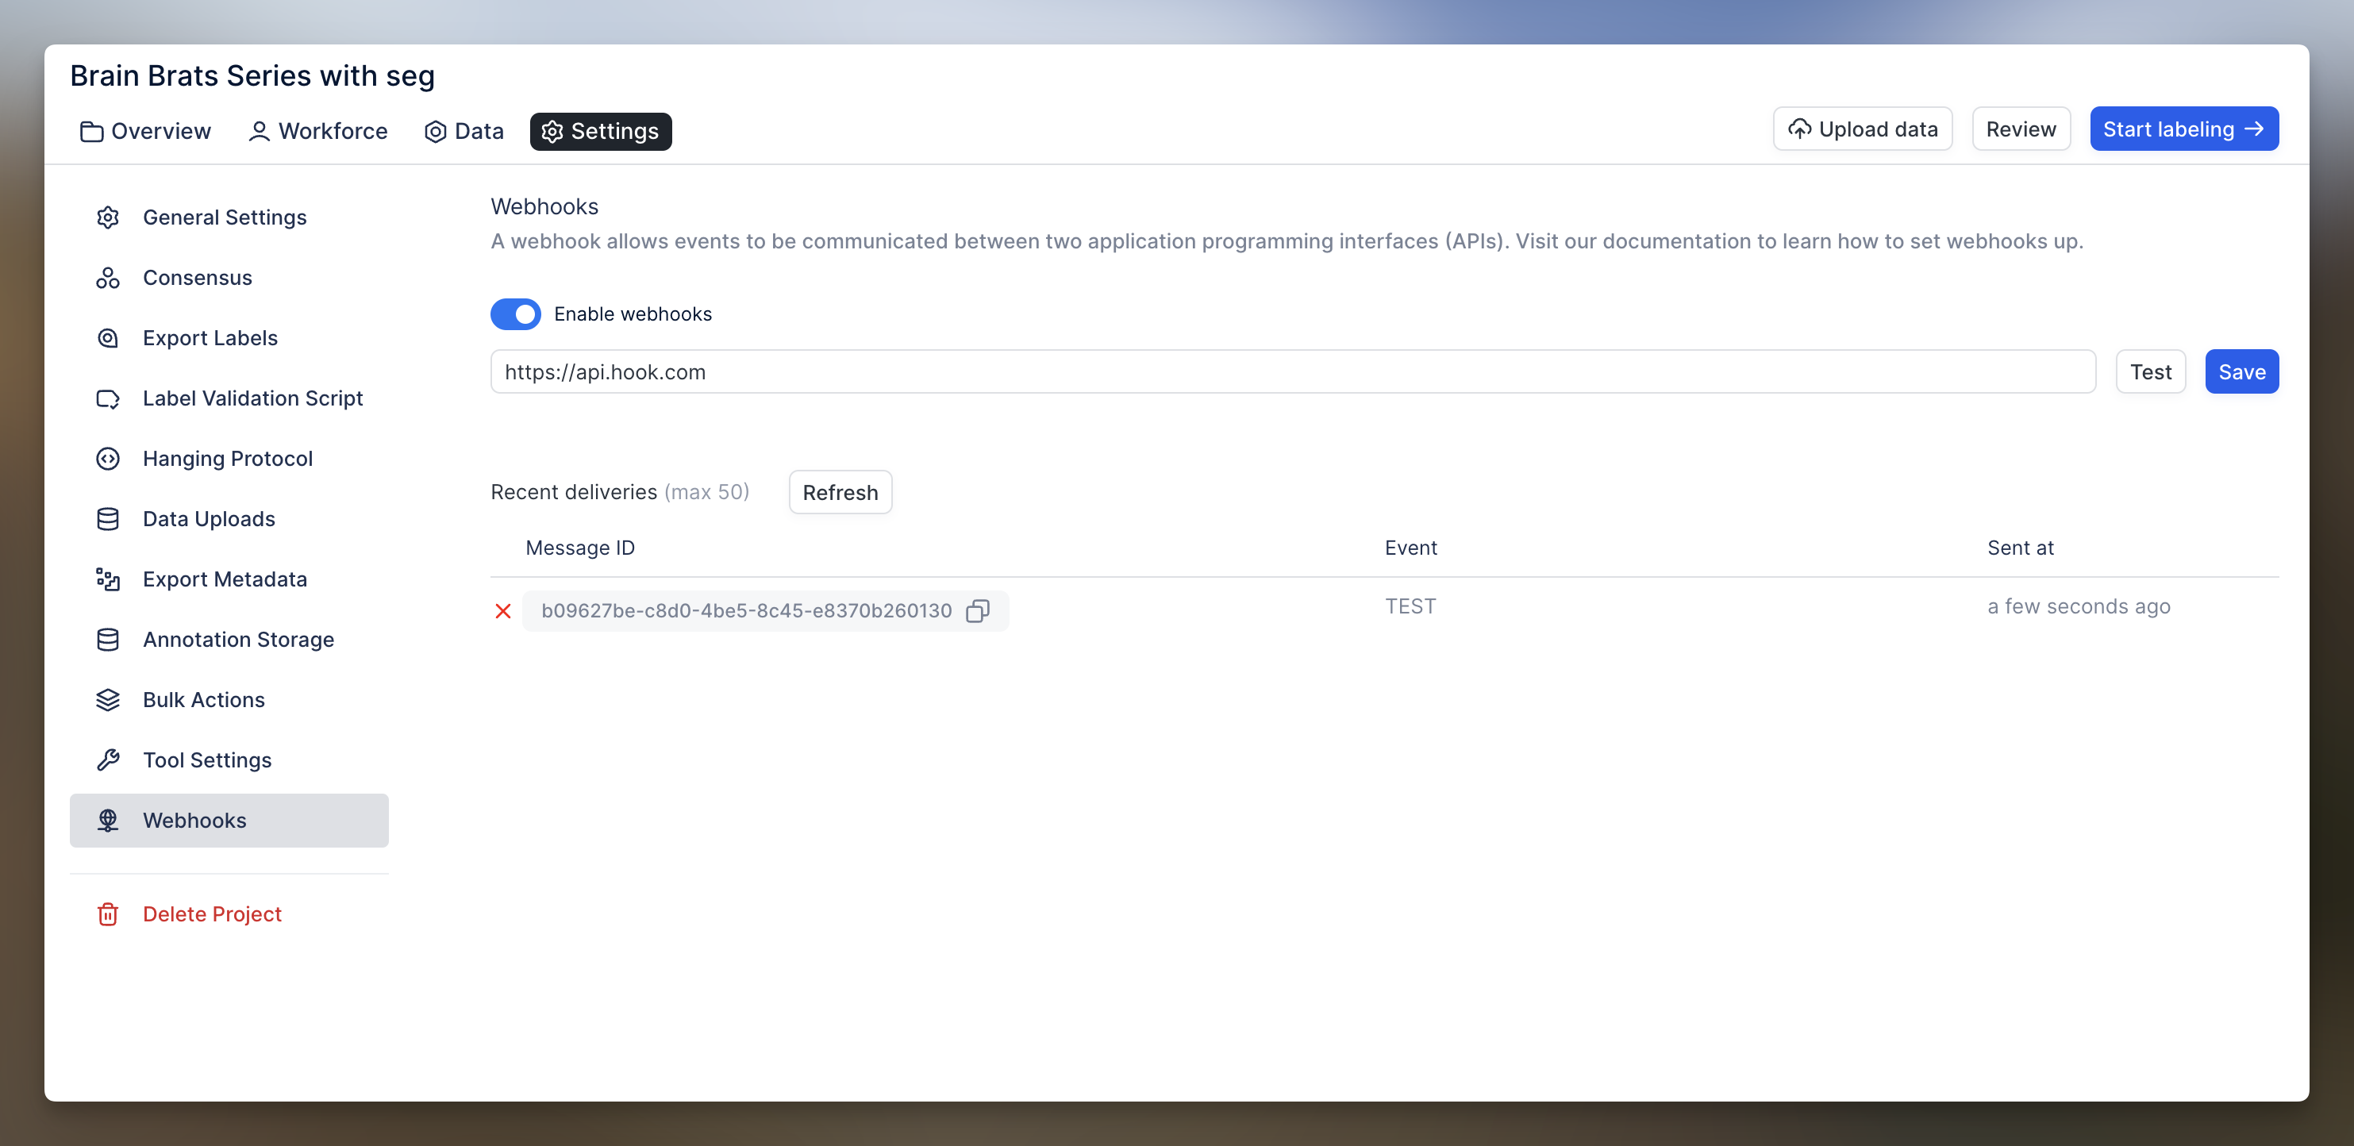Viewport: 2354px width, 1146px height.
Task: Click the Delete Project trash icon
Action: coord(108,914)
